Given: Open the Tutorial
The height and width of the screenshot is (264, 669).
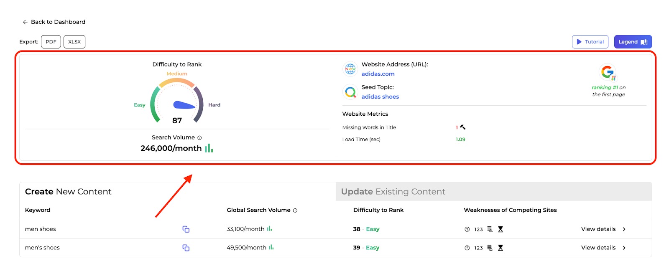Looking at the screenshot, I should tap(590, 42).
